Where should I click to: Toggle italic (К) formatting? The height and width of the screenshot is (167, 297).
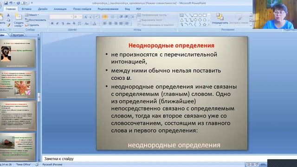[58, 24]
